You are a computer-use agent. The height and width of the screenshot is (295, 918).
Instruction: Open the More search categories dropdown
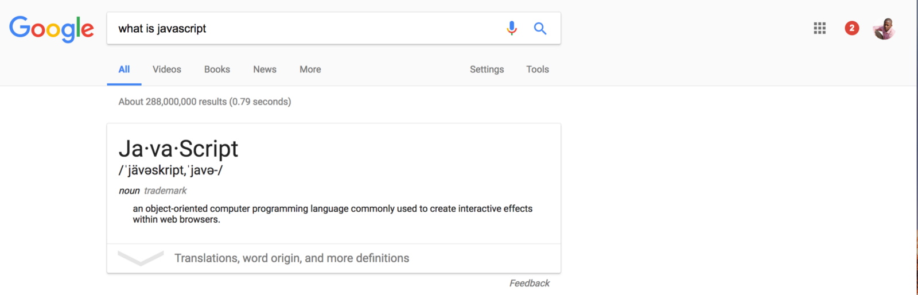pyautogui.click(x=310, y=69)
